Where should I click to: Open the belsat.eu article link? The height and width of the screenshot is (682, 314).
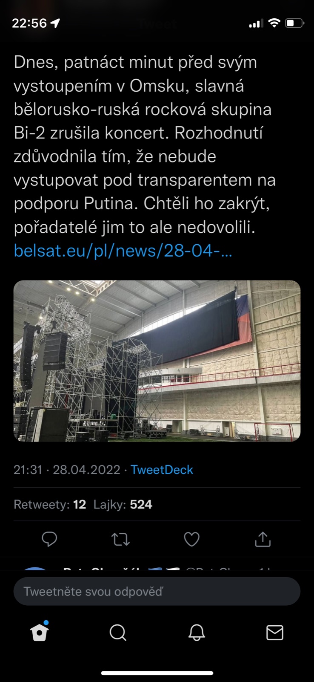click(123, 251)
